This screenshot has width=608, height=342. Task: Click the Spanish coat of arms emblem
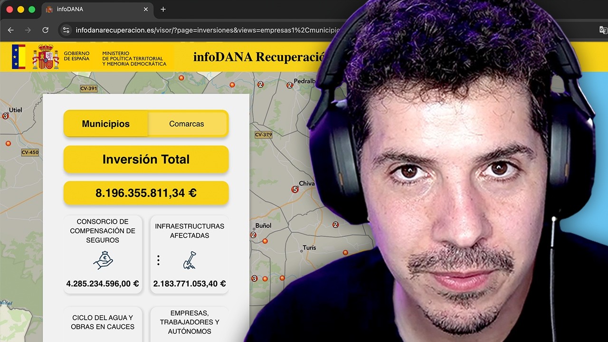(46, 57)
